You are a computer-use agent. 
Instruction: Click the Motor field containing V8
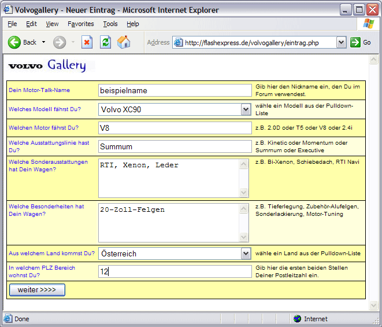pos(175,128)
